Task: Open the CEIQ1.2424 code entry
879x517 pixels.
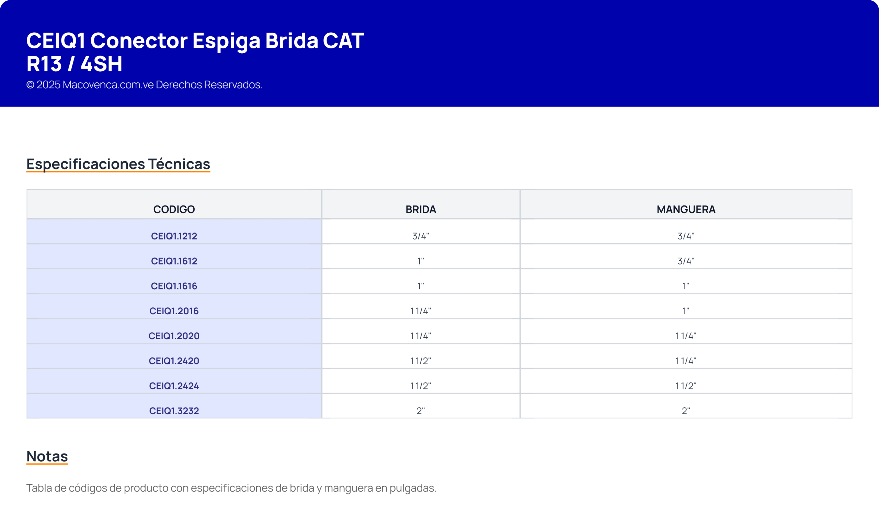Action: (x=174, y=386)
